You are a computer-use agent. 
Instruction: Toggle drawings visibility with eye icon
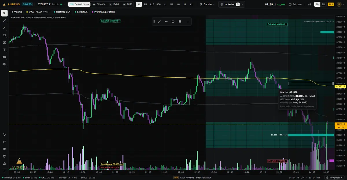coord(4,149)
